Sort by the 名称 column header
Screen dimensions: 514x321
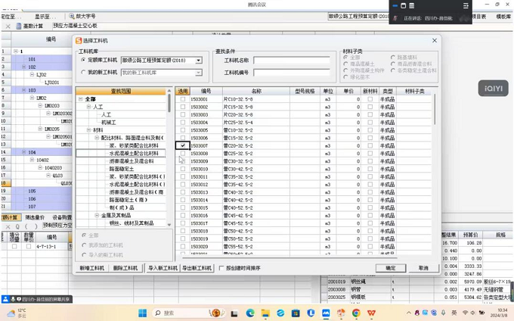coord(256,92)
